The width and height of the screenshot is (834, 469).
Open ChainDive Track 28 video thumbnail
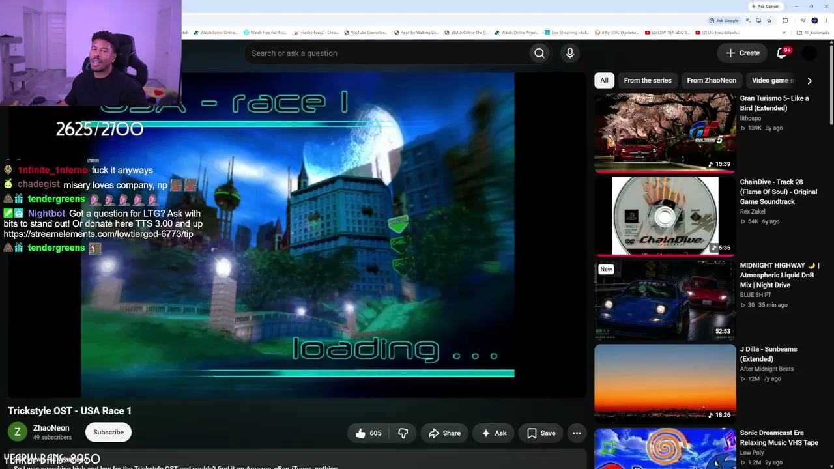665,216
